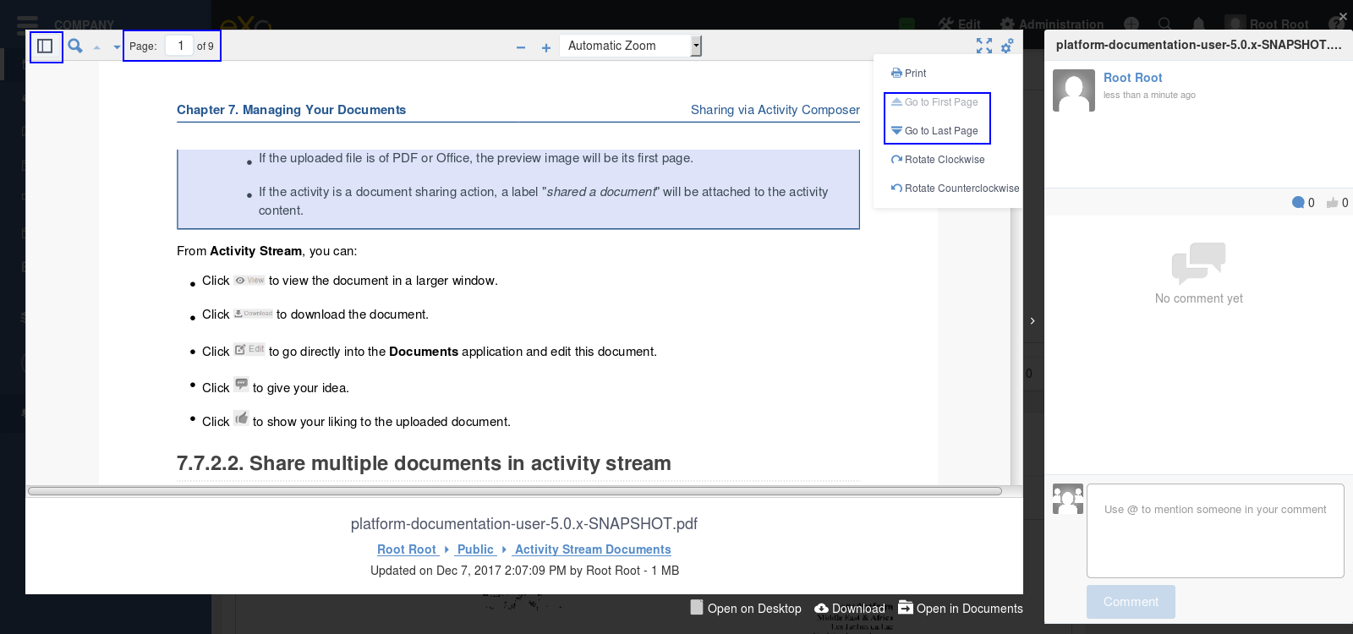Click the Sharing via Activity Composer heading
The height and width of the screenshot is (634, 1353).
[x=775, y=110]
